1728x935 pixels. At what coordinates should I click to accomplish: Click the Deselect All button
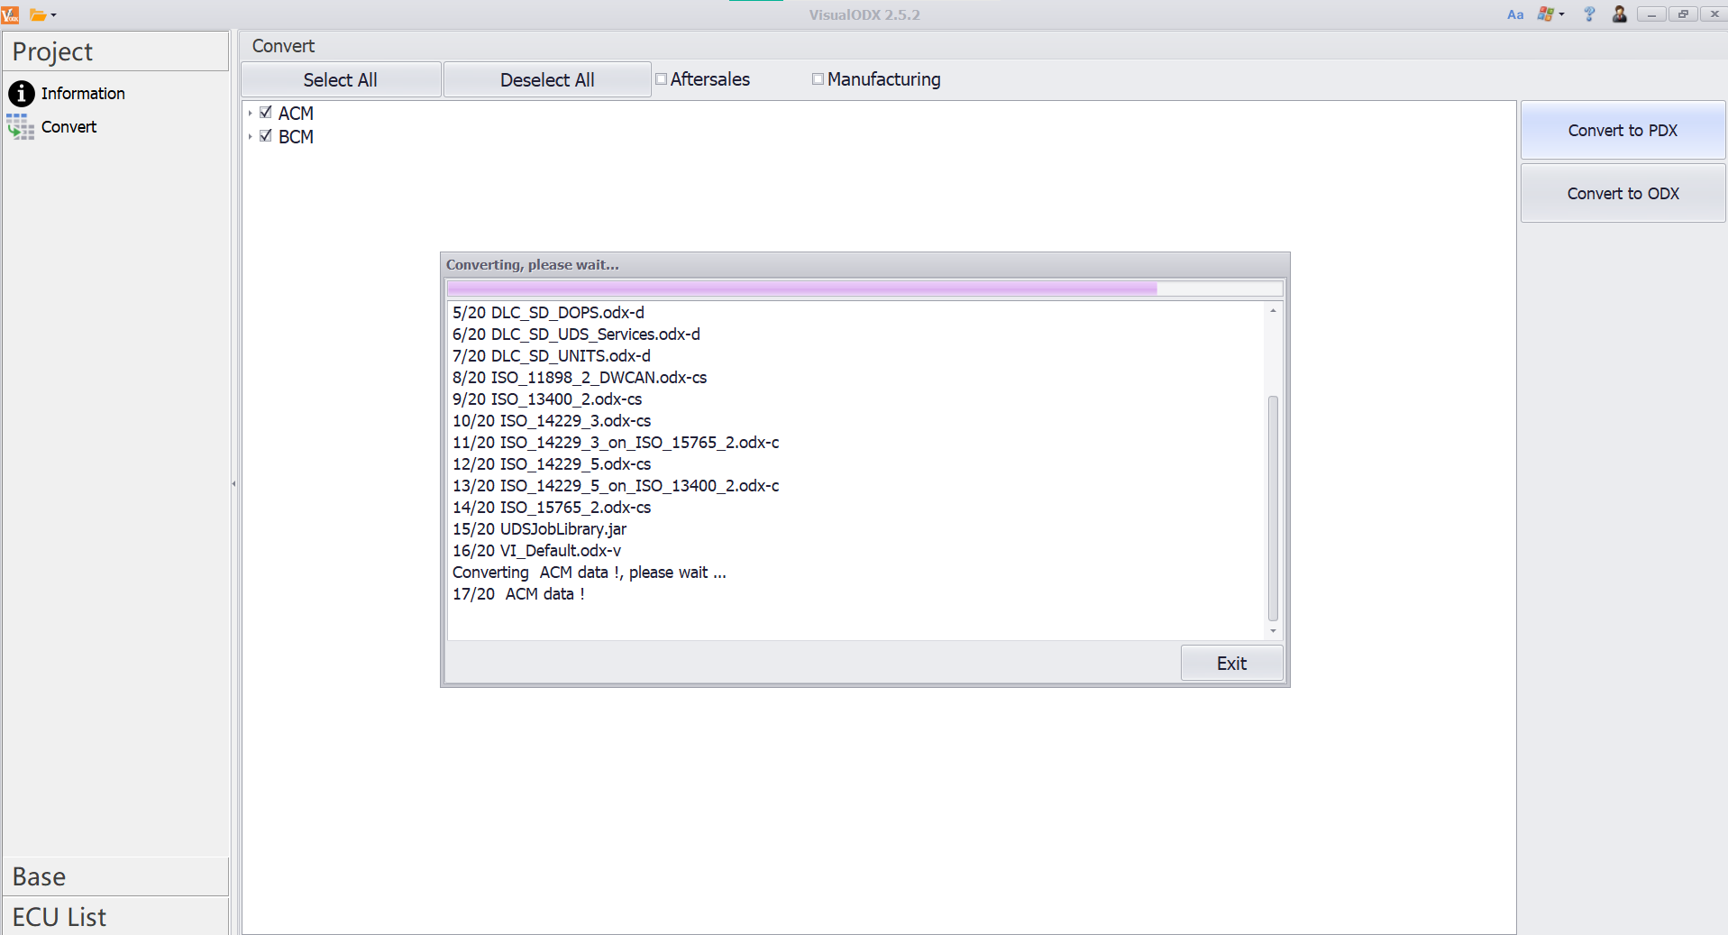tap(547, 79)
